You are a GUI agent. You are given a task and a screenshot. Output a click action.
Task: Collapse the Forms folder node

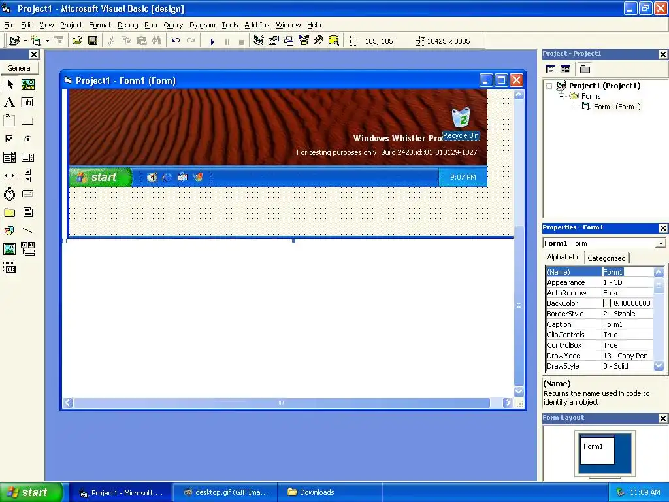point(561,97)
